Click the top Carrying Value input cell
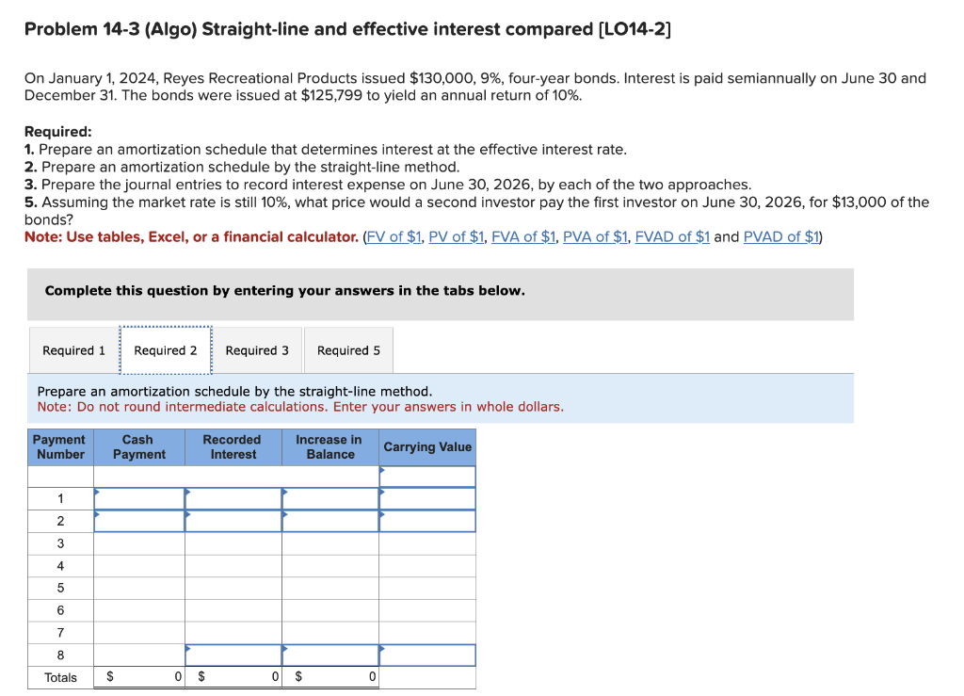Image resolution: width=964 pixels, height=696 pixels. click(427, 476)
